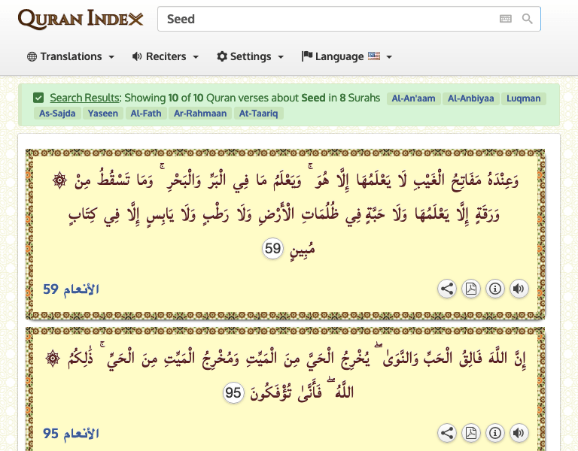The image size is (578, 451).
Task: Jump to Al-Anbiyaa surah tag
Action: [x=470, y=98]
